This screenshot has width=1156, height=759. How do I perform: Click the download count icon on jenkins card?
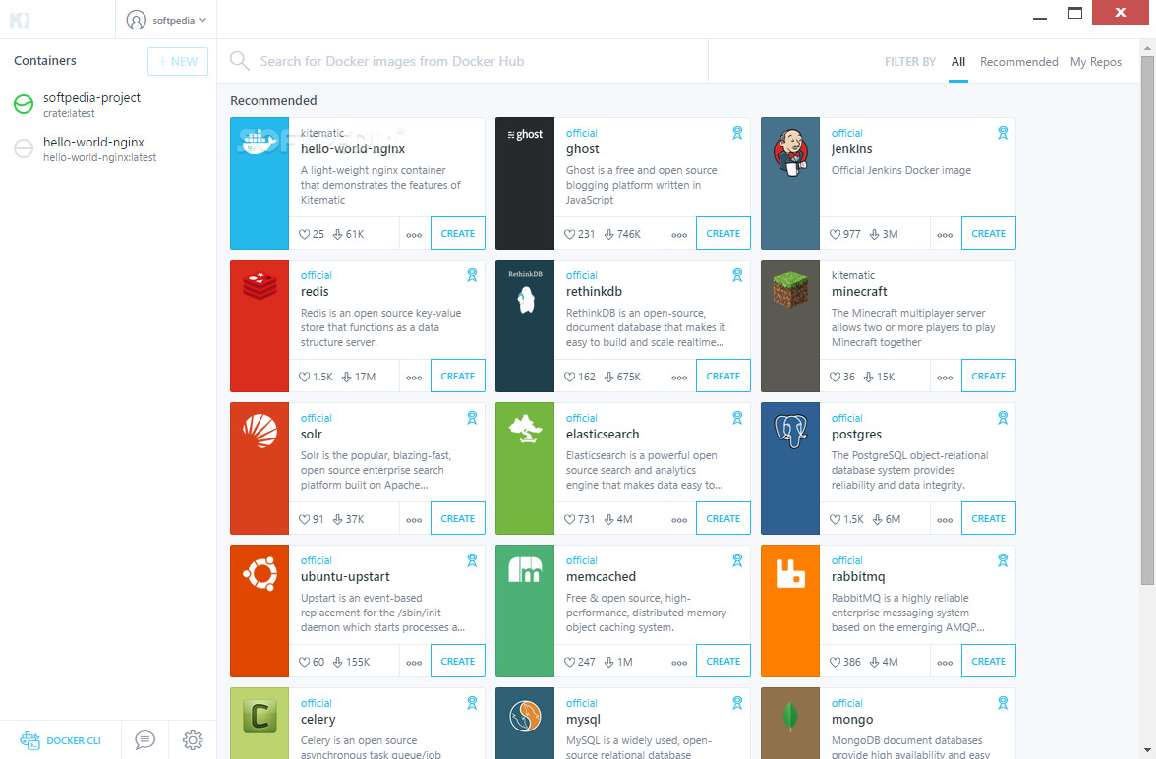click(875, 234)
